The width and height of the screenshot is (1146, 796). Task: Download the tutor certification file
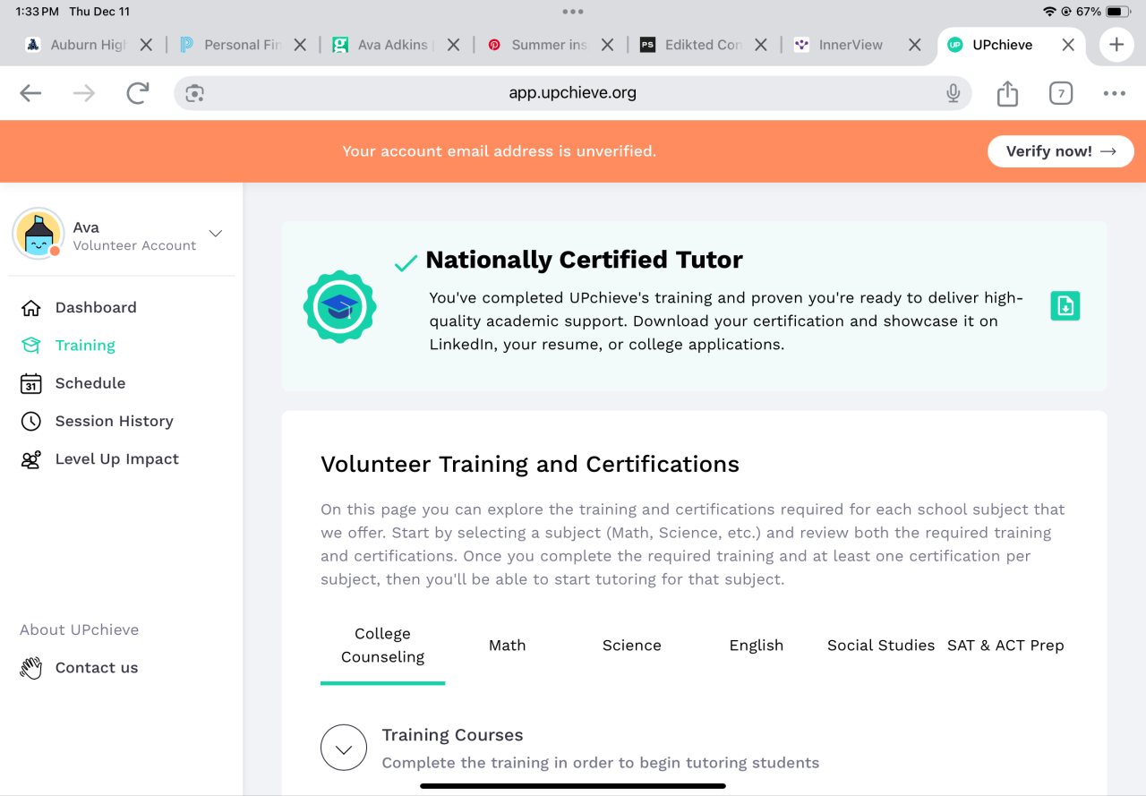pyautogui.click(x=1065, y=306)
